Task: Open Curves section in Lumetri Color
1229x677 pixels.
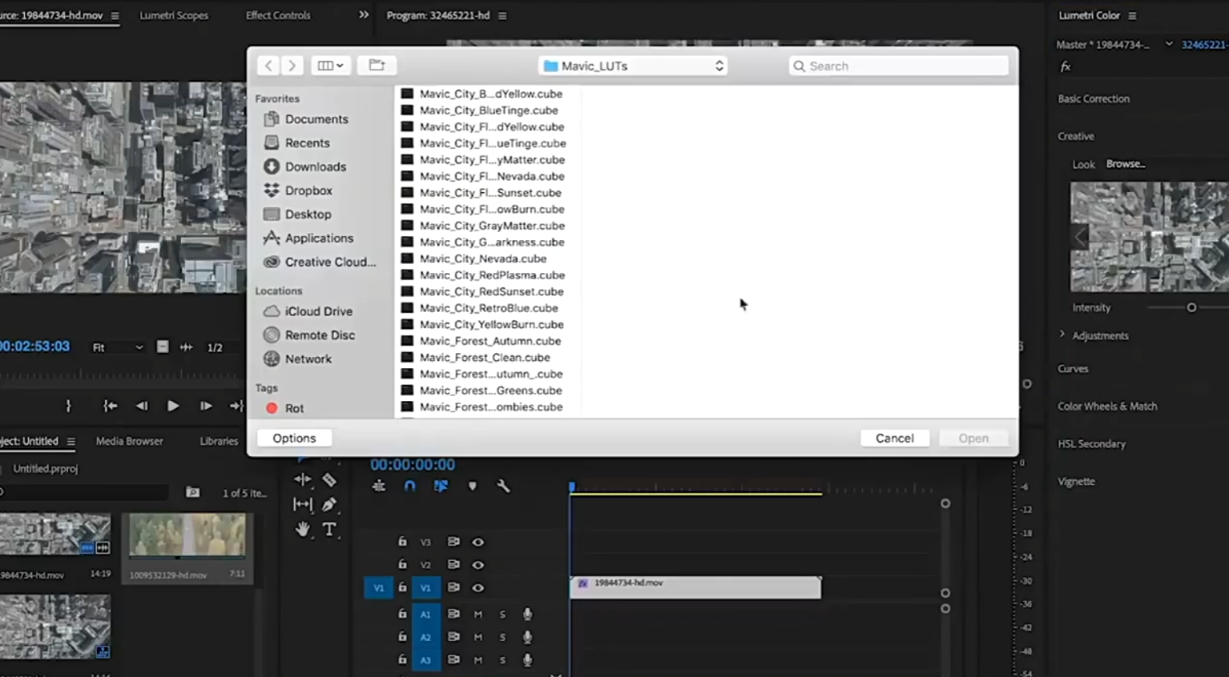Action: pos(1073,369)
